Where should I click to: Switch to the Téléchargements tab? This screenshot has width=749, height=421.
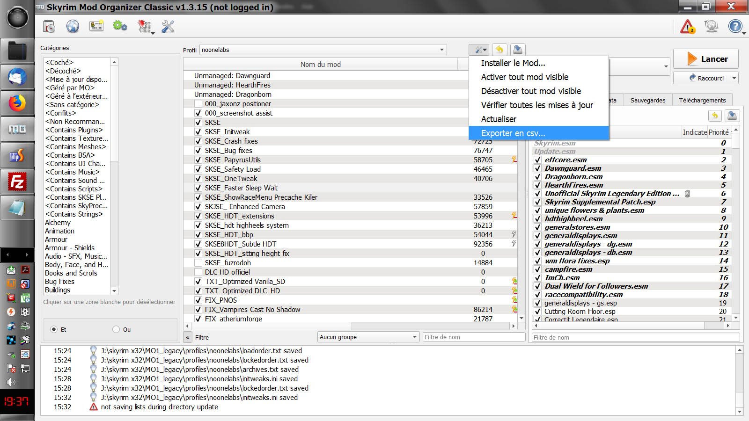pos(702,100)
